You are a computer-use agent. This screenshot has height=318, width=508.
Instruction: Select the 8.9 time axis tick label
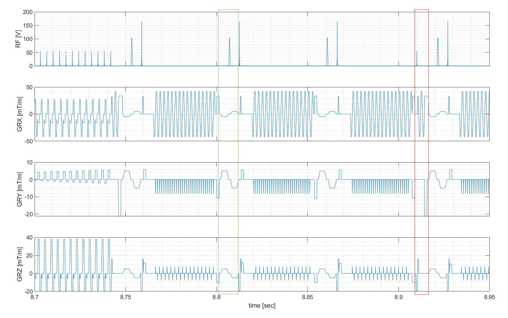tap(399, 297)
